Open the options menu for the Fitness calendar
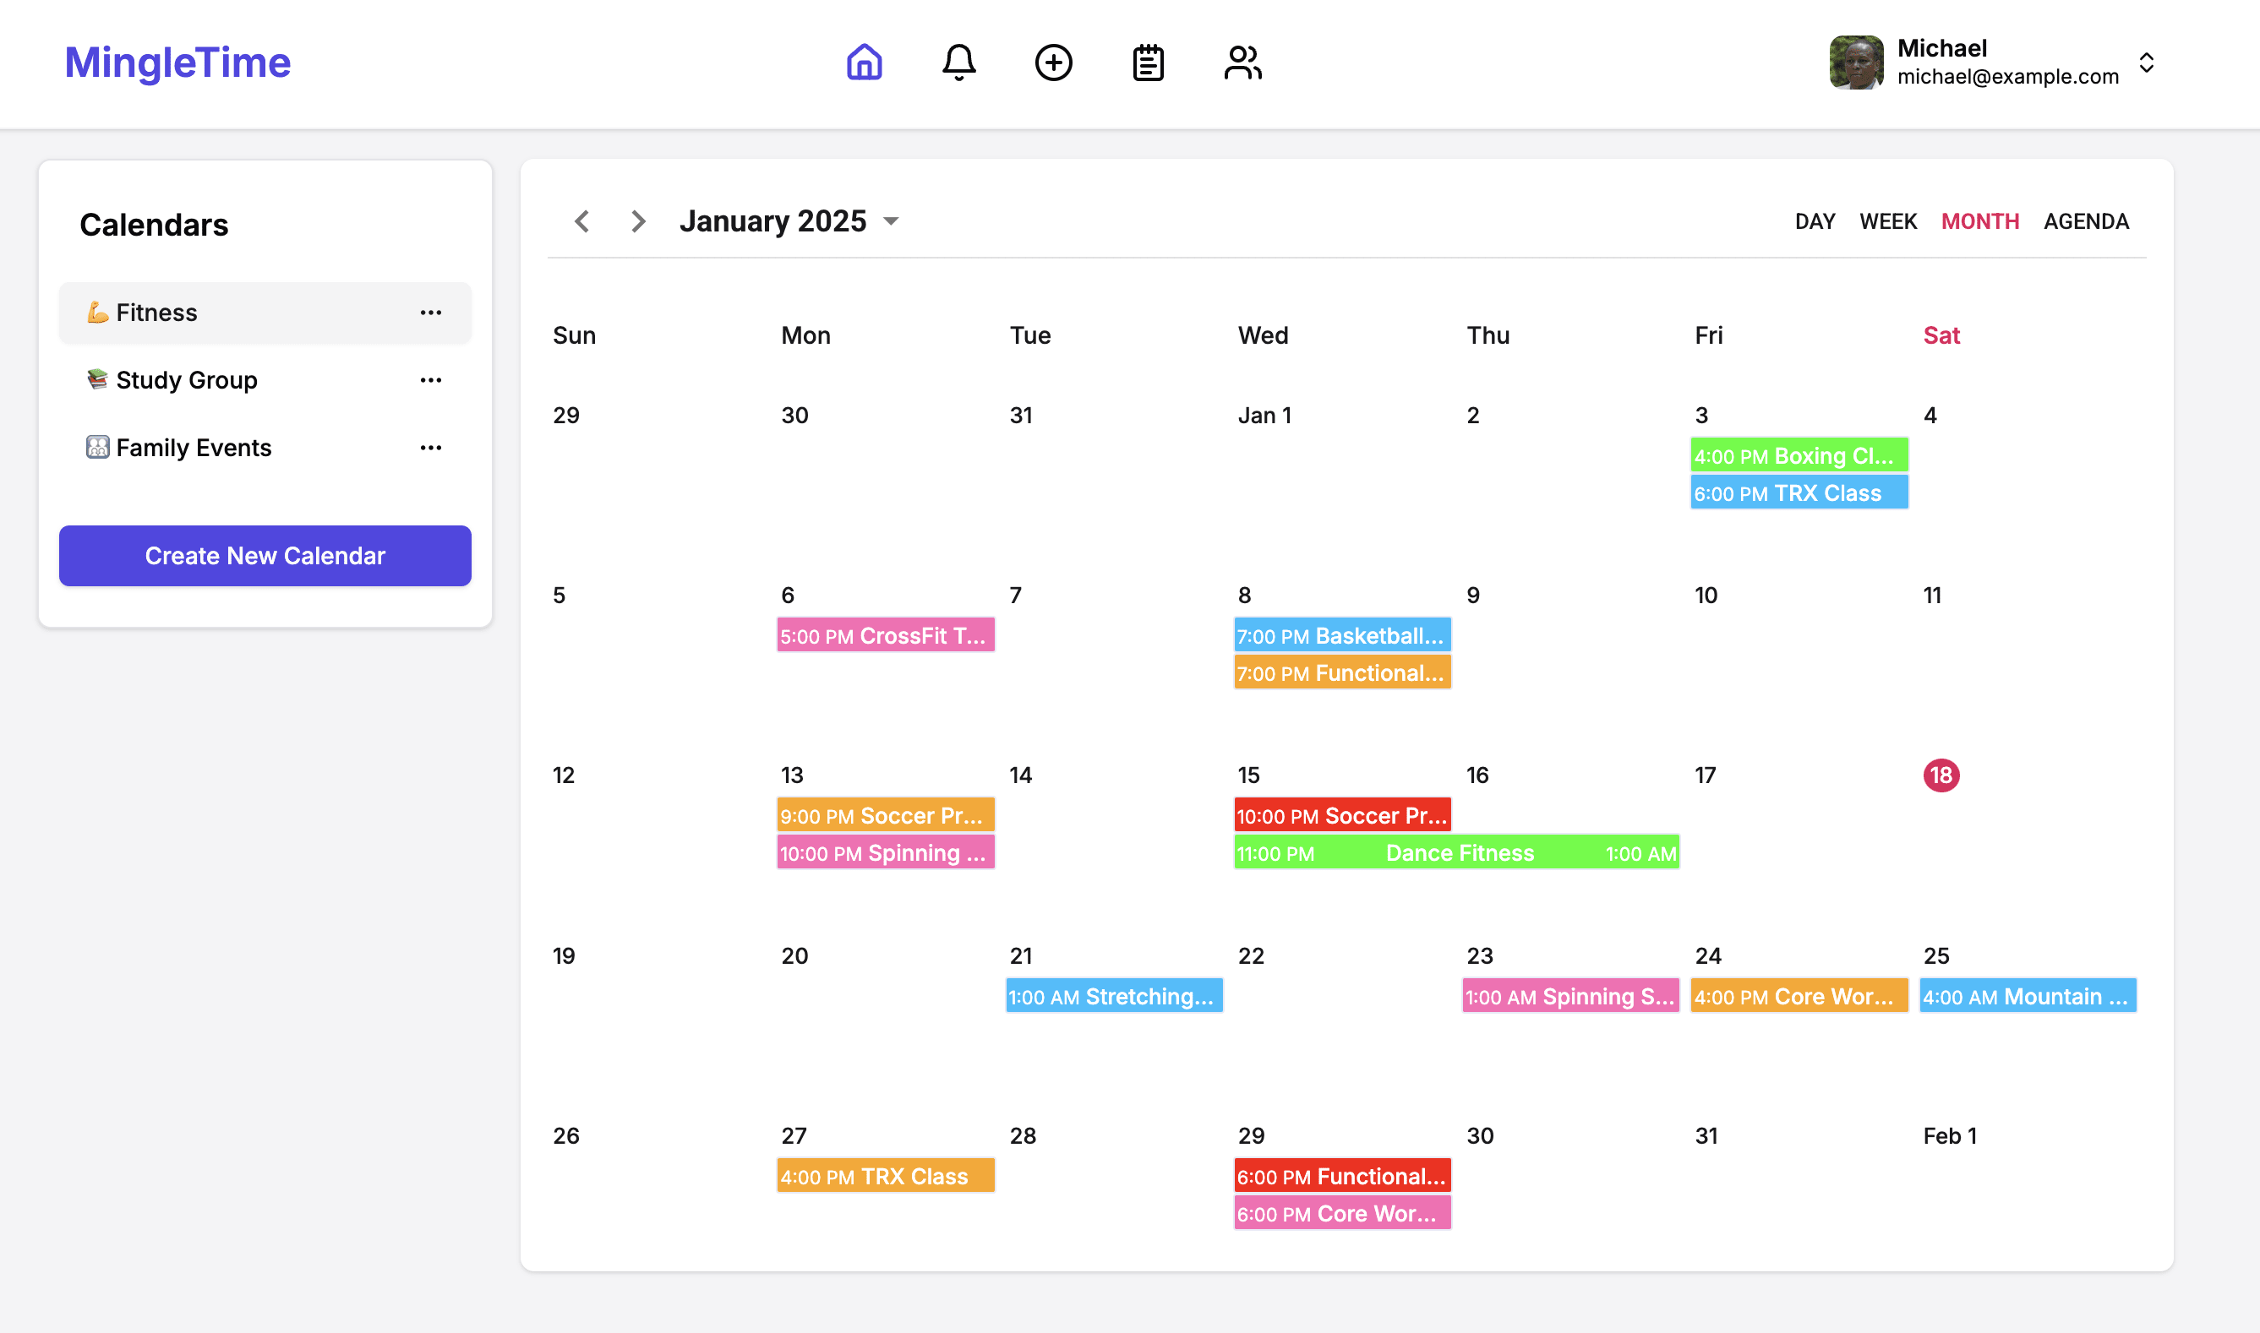Viewport: 2260px width, 1333px height. (431, 312)
